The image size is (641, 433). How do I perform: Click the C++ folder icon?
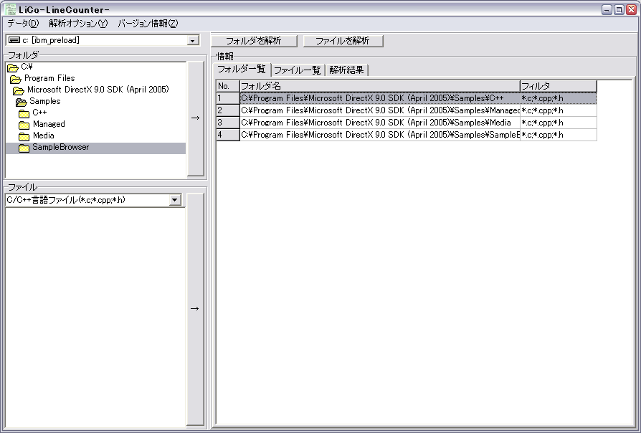(24, 113)
